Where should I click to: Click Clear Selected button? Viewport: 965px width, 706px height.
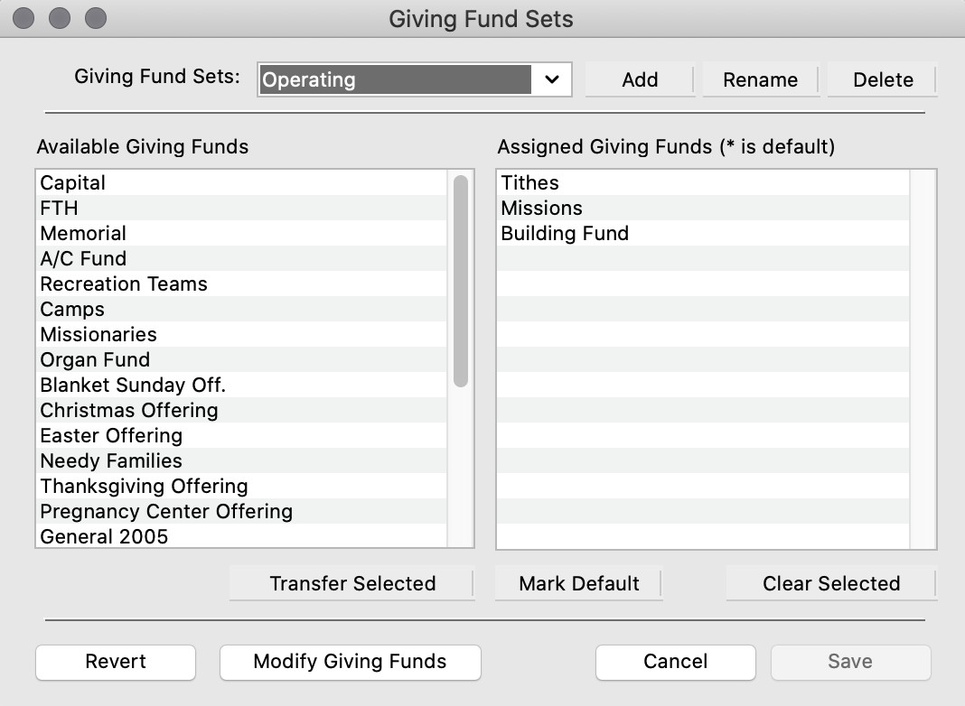(831, 583)
